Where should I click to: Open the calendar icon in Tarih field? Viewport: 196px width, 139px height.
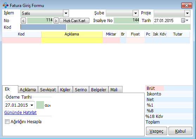183,20
